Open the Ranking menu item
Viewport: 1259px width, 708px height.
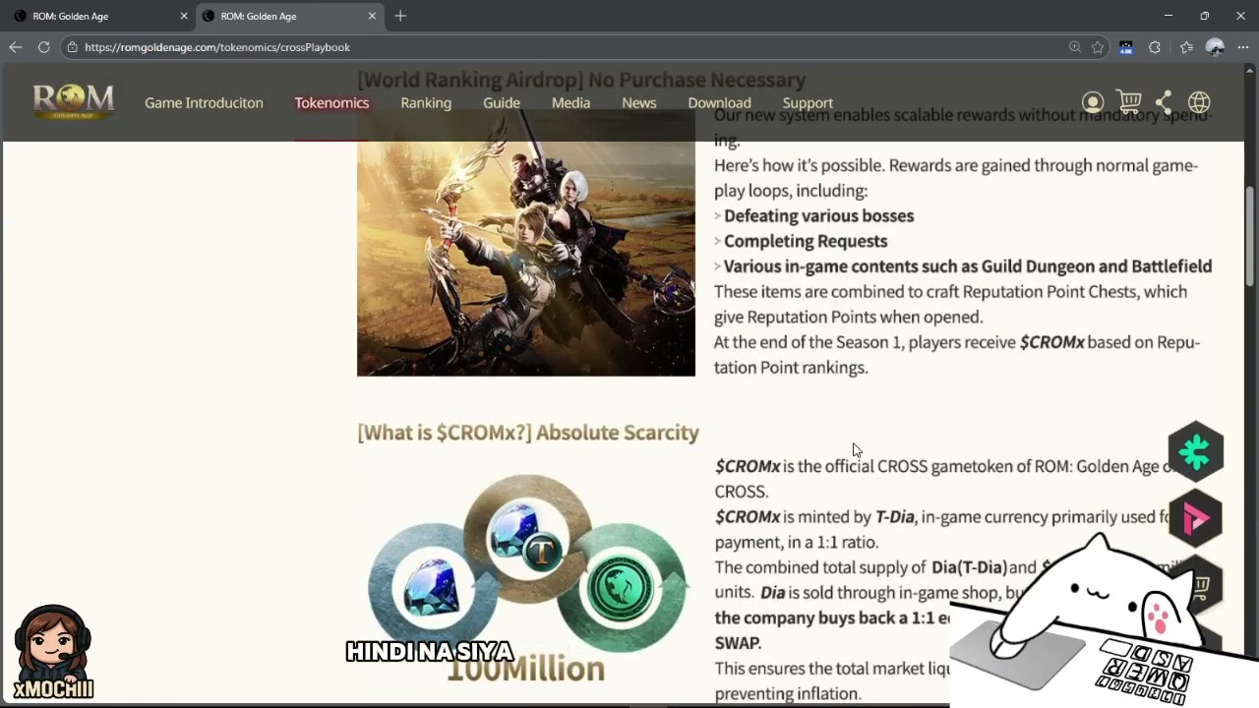click(426, 102)
